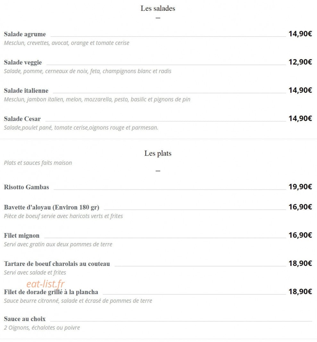Click the Les salades section heading
Image resolution: width=317 pixels, height=342 pixels.
click(x=158, y=8)
